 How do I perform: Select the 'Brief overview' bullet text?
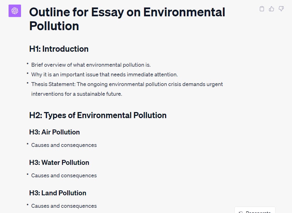91,65
